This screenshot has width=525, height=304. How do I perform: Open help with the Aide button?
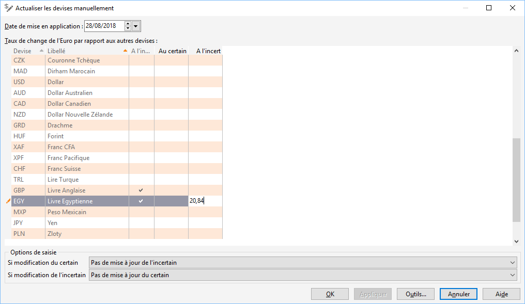[x=501, y=294]
